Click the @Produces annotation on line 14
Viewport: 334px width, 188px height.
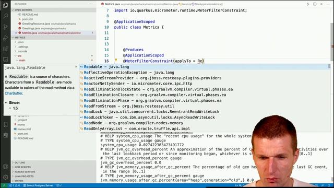[133, 50]
